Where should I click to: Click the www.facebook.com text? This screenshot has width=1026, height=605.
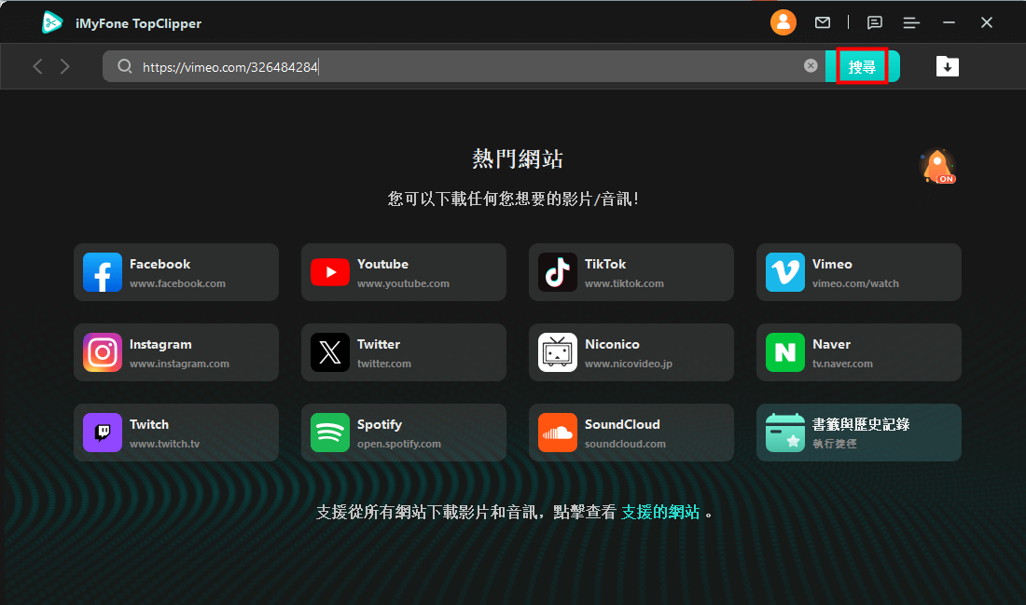point(177,284)
